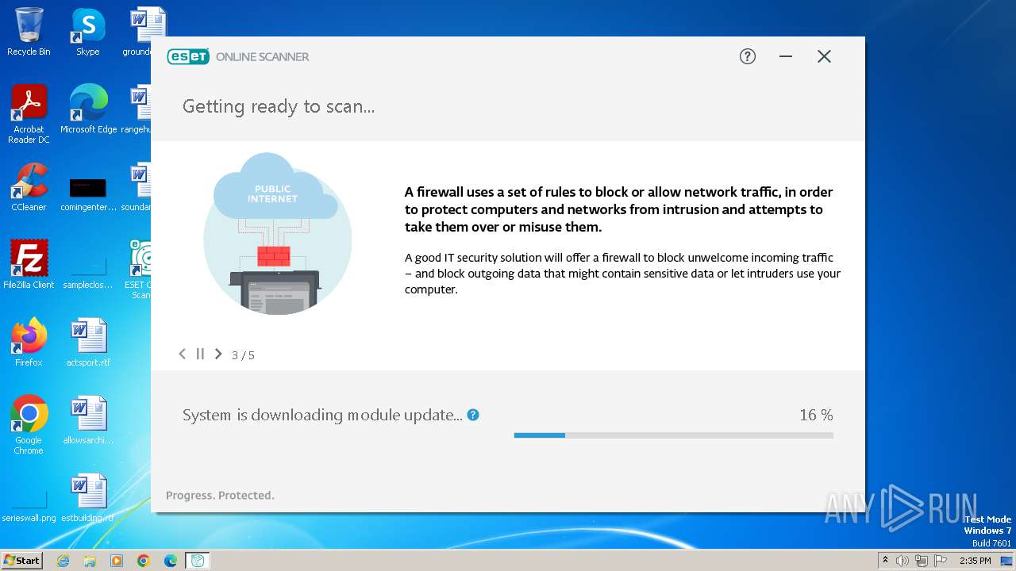Click the firewall cloud illustration
The width and height of the screenshot is (1016, 571).
pyautogui.click(x=277, y=233)
